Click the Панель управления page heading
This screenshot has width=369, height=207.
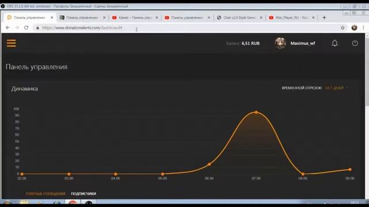pos(36,67)
